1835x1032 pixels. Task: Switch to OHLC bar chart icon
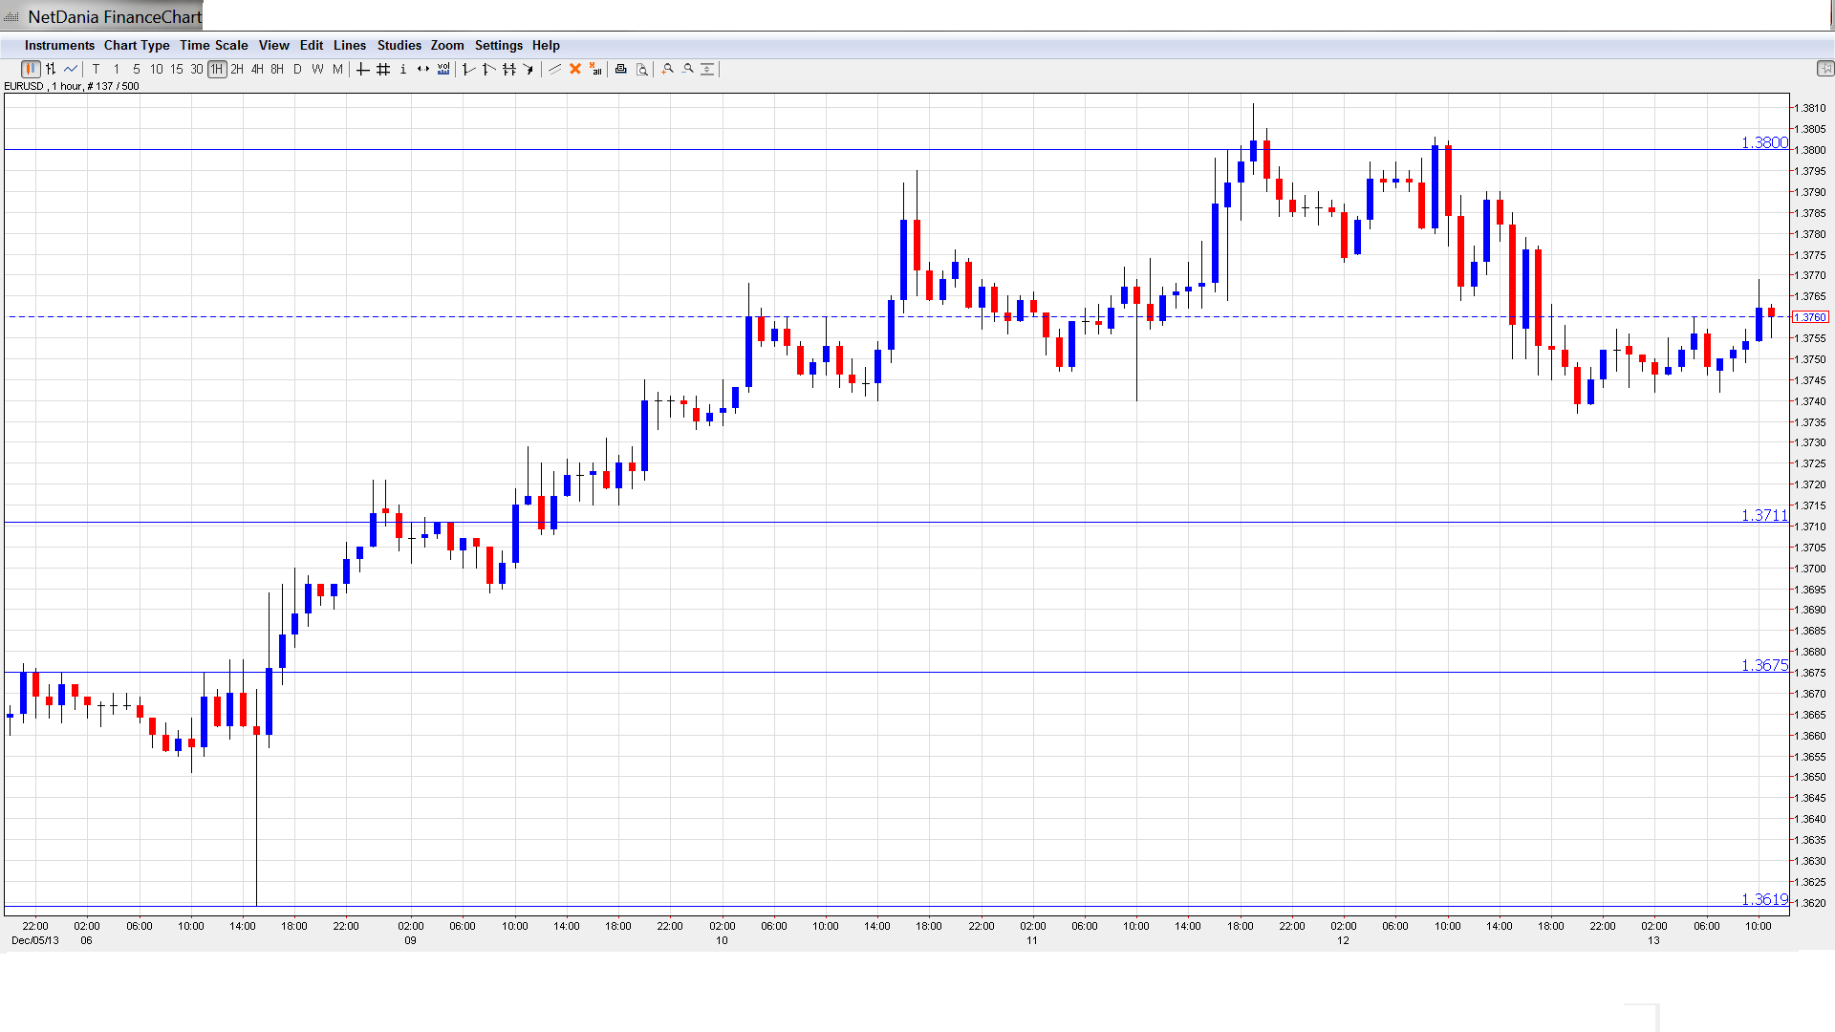(x=51, y=69)
